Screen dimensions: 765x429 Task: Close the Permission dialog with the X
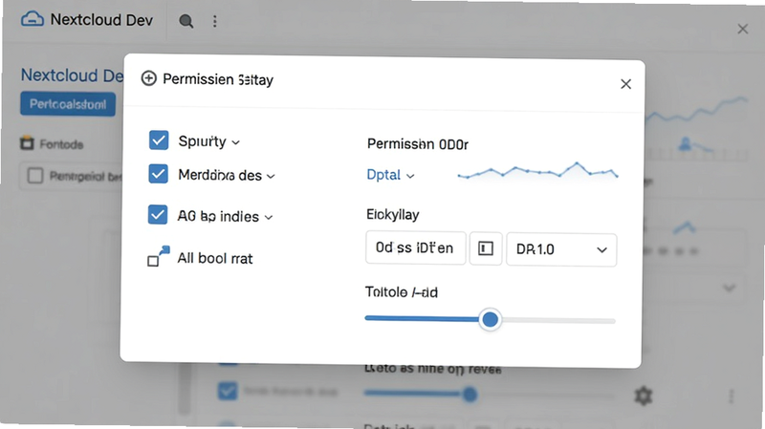click(x=625, y=84)
